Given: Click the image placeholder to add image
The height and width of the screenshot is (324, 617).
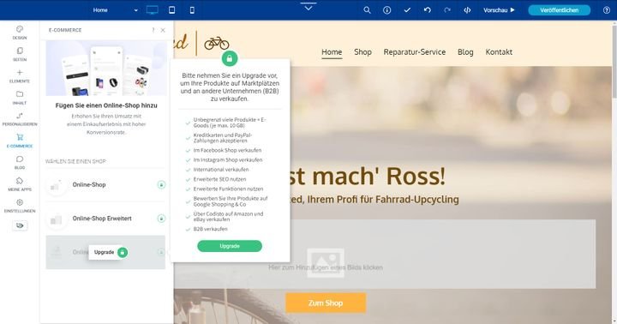Looking at the screenshot, I should point(326,262).
